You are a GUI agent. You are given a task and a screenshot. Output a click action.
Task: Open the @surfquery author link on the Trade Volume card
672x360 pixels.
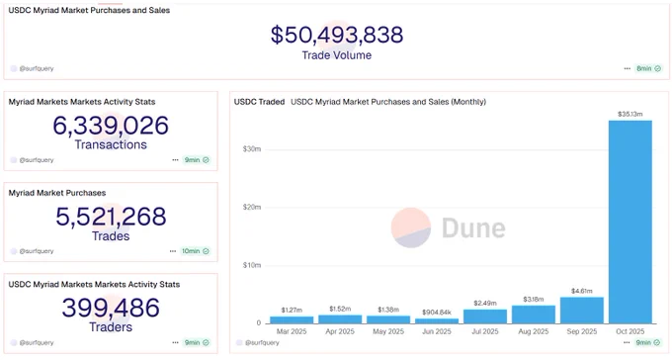coord(37,68)
